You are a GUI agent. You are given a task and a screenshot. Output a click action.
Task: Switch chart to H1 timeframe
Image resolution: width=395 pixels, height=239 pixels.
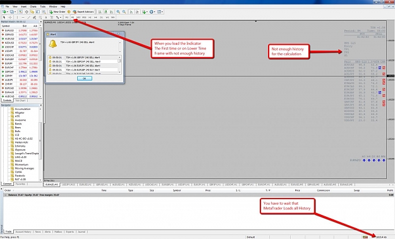pyautogui.click(x=90, y=18)
